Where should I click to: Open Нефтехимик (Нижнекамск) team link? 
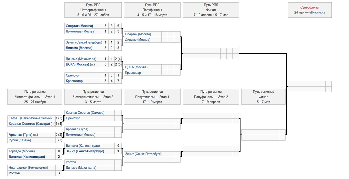pyautogui.click(x=28, y=168)
